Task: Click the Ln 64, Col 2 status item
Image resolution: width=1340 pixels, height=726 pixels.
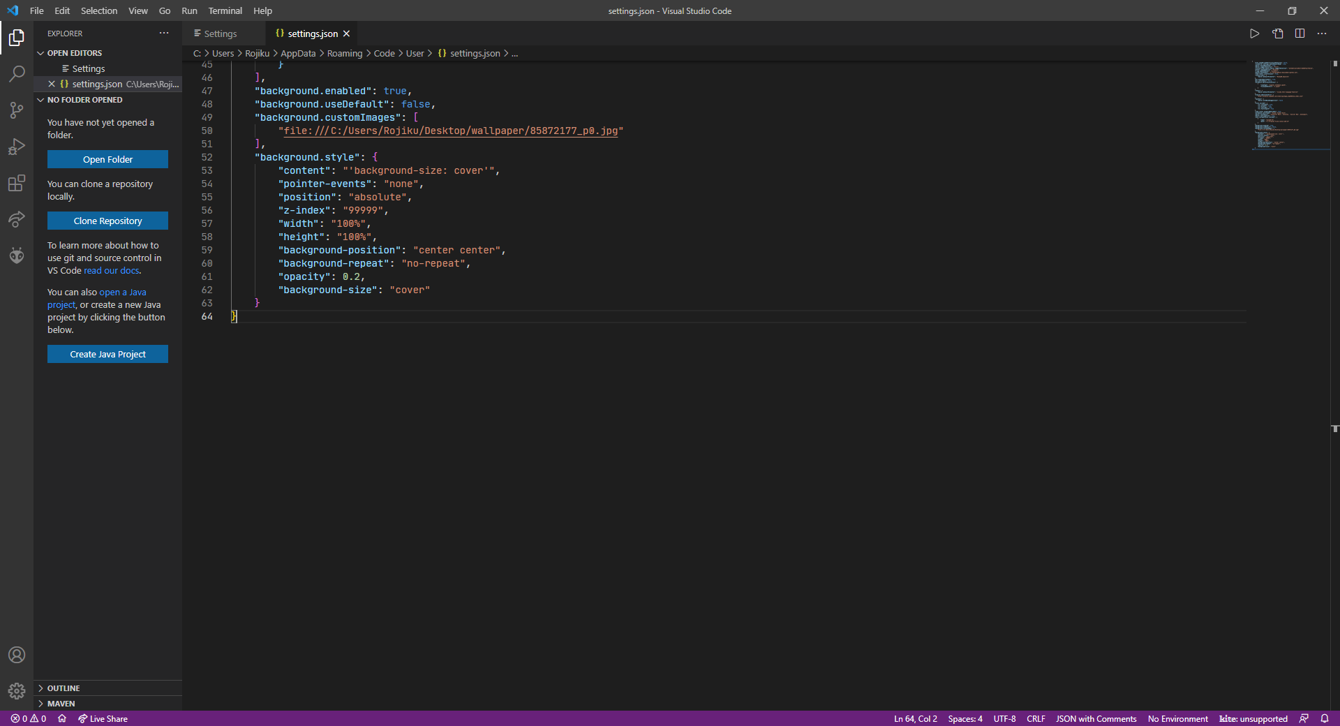Action: coord(915,718)
